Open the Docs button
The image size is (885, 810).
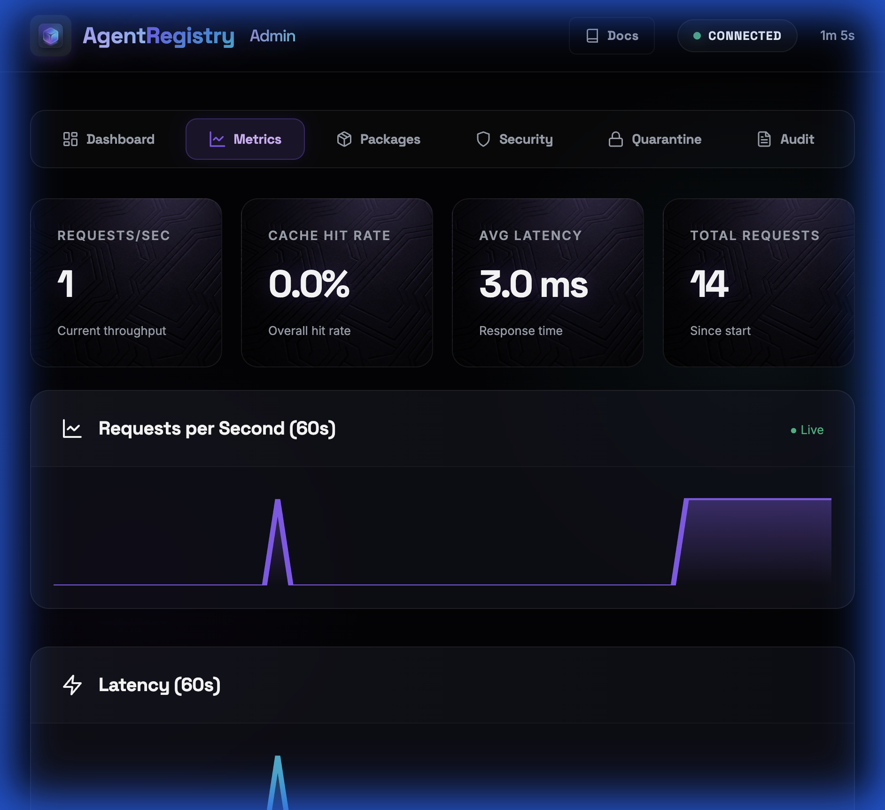[612, 36]
